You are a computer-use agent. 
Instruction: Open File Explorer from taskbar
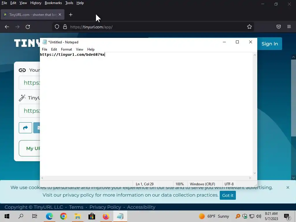[77, 216]
